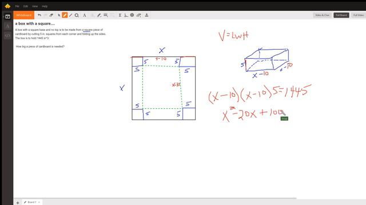Image resolution: width=366 pixels, height=205 pixels.
Task: Select the Text tool in toolbar
Action: [85, 15]
